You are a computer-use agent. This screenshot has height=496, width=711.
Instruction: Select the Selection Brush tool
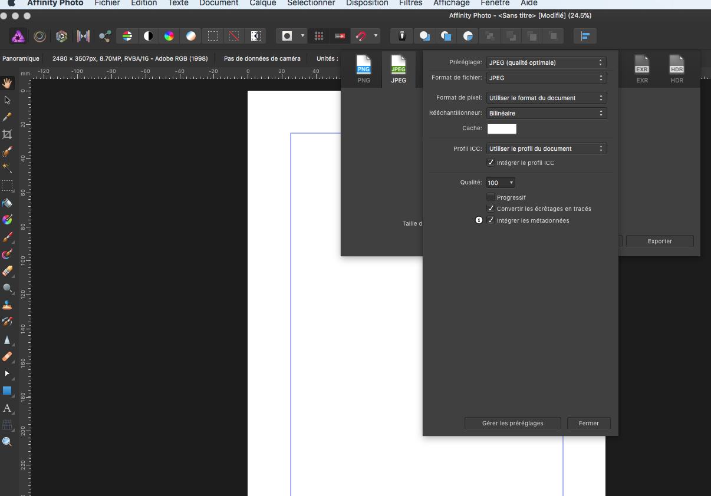[7, 151]
